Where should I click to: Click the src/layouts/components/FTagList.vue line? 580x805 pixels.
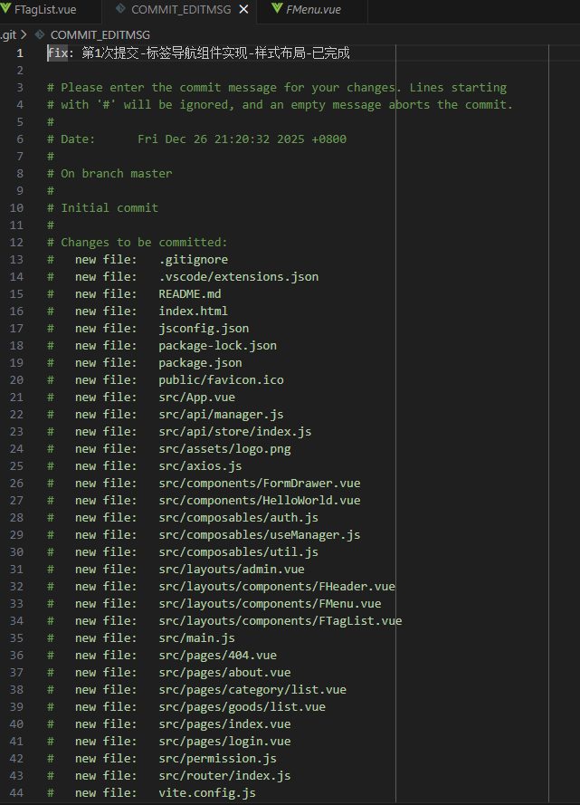(224, 620)
